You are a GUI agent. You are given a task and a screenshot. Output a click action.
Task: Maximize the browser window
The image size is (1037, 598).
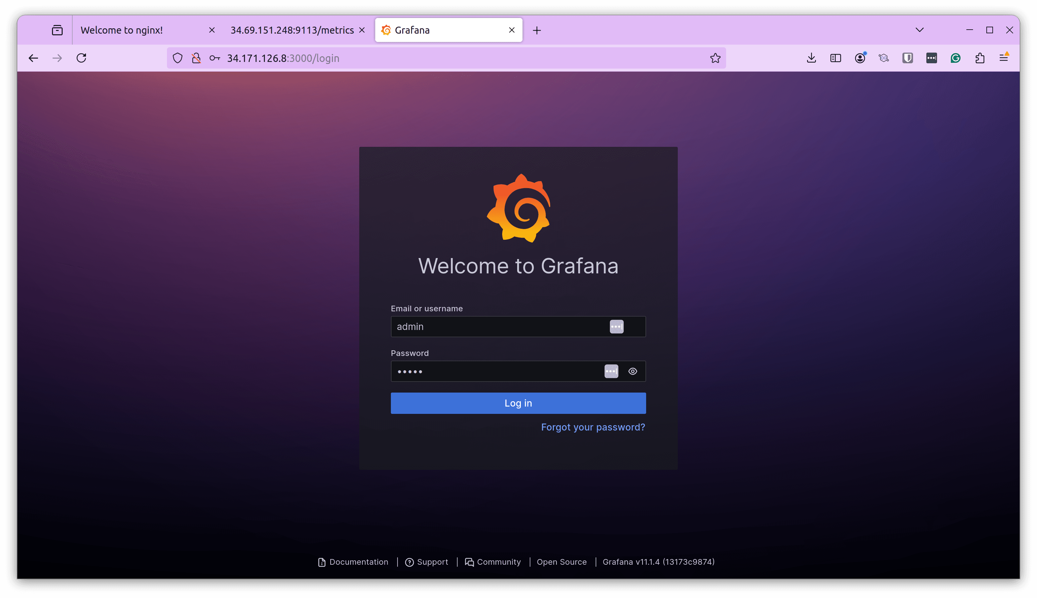[x=989, y=30]
